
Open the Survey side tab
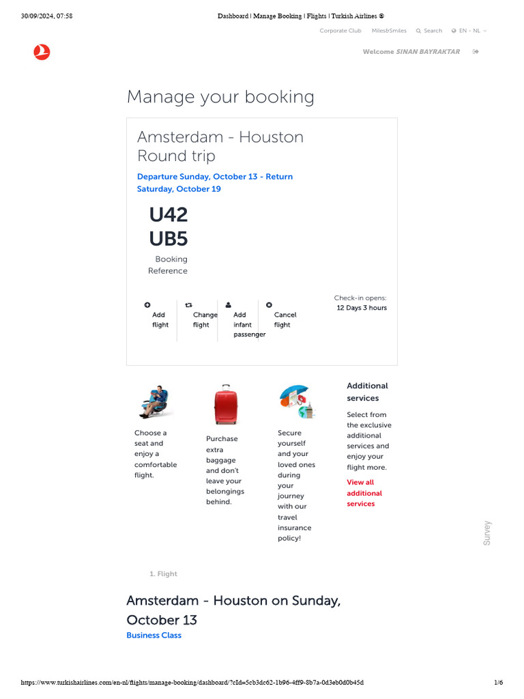coord(487,532)
